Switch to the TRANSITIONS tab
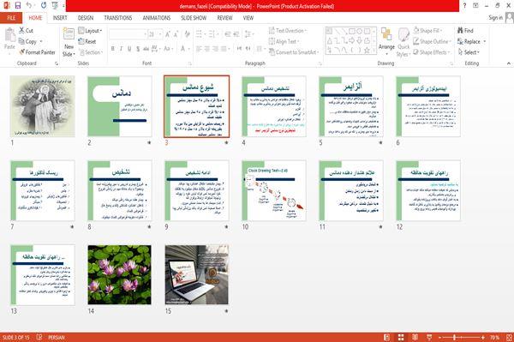 (118, 18)
